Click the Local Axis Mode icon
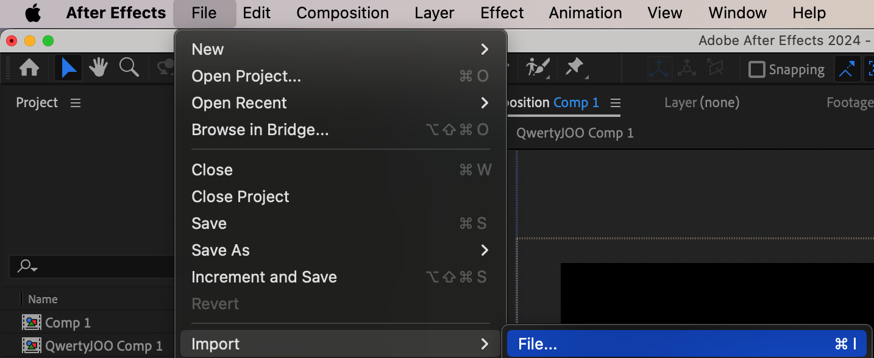Image resolution: width=874 pixels, height=358 pixels. tap(659, 69)
